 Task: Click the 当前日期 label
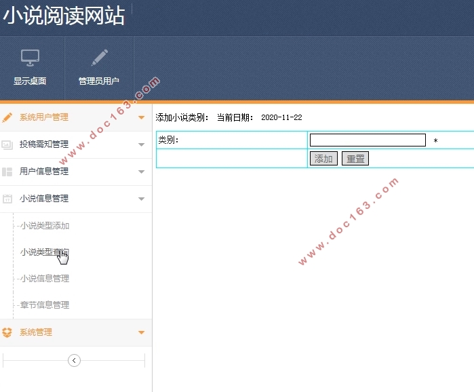click(235, 117)
